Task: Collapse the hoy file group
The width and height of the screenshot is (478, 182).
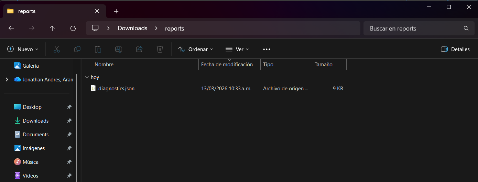Action: (x=86, y=77)
